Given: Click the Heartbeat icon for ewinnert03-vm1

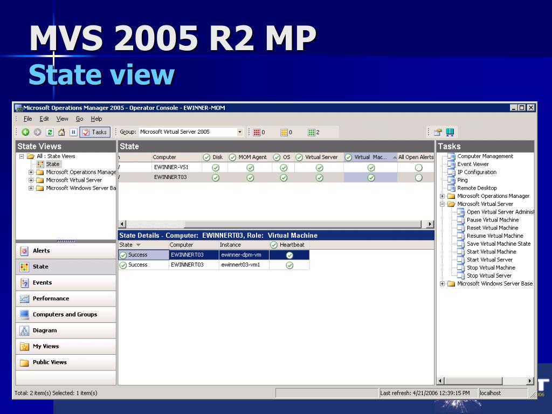Looking at the screenshot, I should 289,265.
